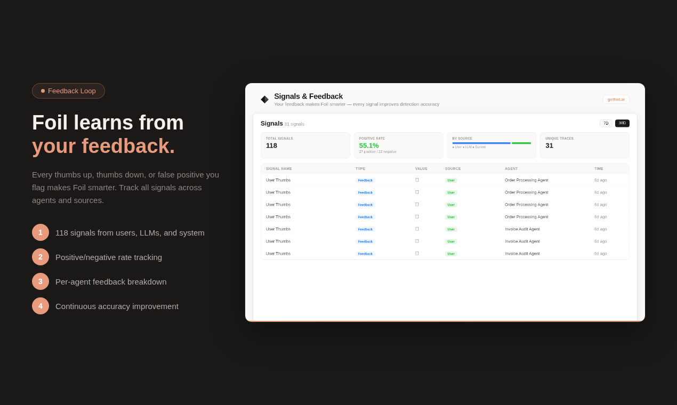The width and height of the screenshot is (677, 405).
Task: Click the User LLM System legend
Action: (x=469, y=147)
